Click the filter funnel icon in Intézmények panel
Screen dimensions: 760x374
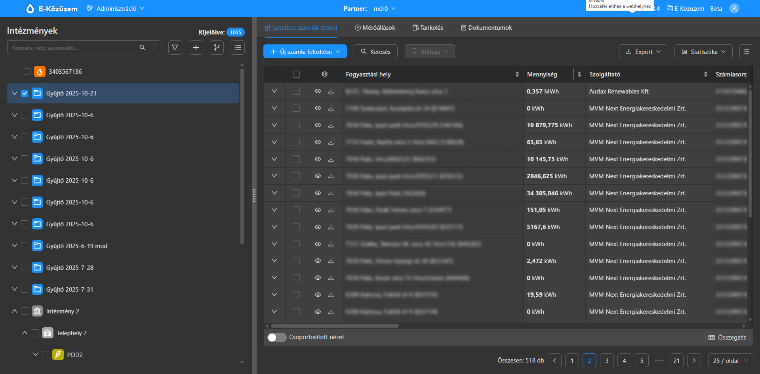175,48
